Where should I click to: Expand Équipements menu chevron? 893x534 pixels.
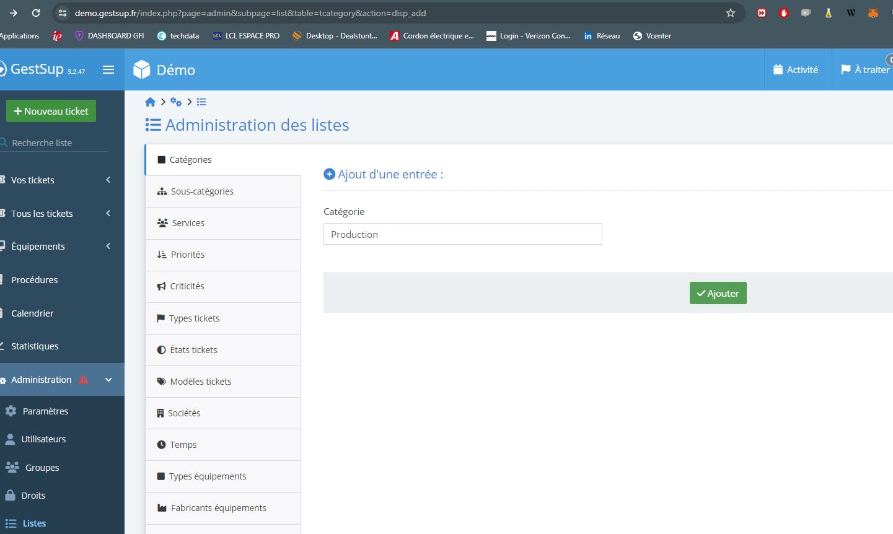[x=108, y=246]
